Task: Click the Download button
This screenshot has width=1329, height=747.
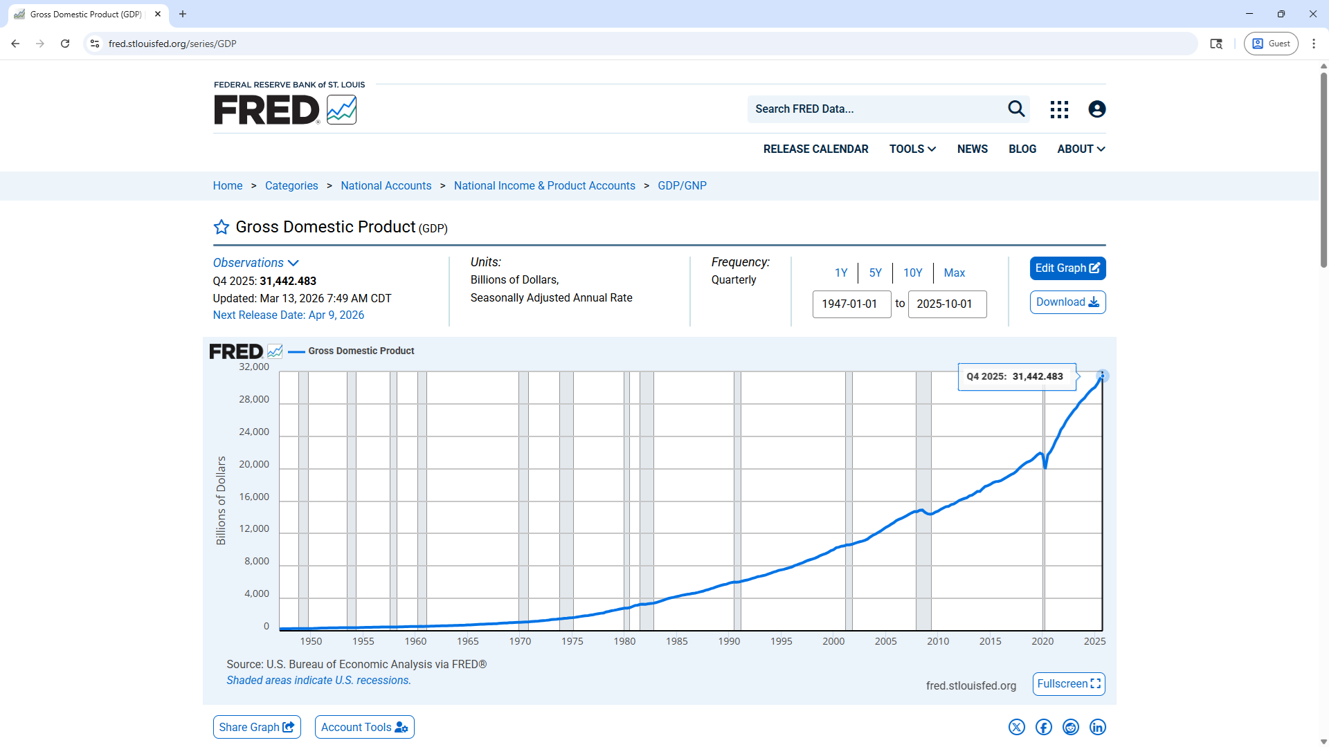Action: (x=1067, y=302)
